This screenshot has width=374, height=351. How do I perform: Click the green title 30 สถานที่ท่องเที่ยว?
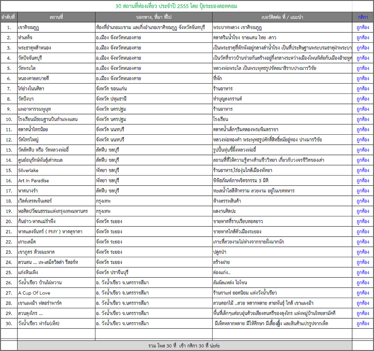coord(176,6)
